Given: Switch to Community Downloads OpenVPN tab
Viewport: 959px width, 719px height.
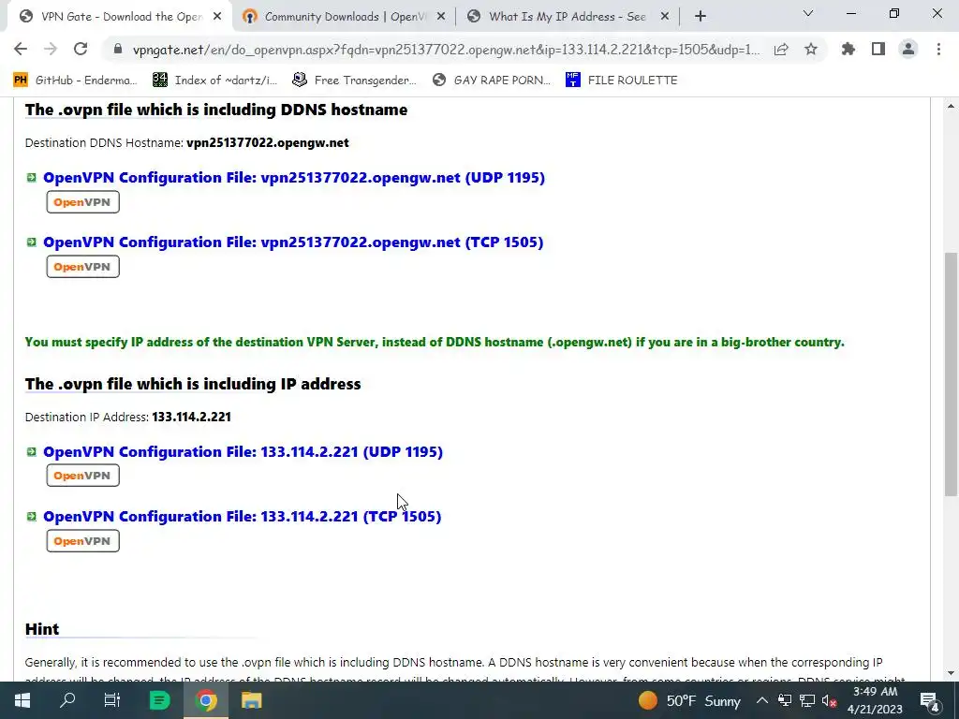Looking at the screenshot, I should point(345,17).
